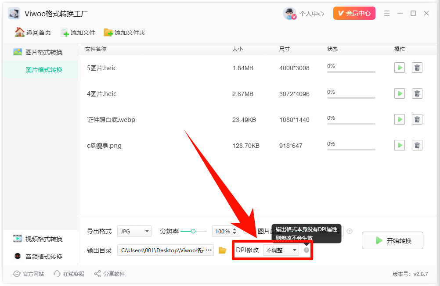This screenshot has height=286, width=440.
Task: Select file row c盘瘦身.png
Action: pos(257,146)
